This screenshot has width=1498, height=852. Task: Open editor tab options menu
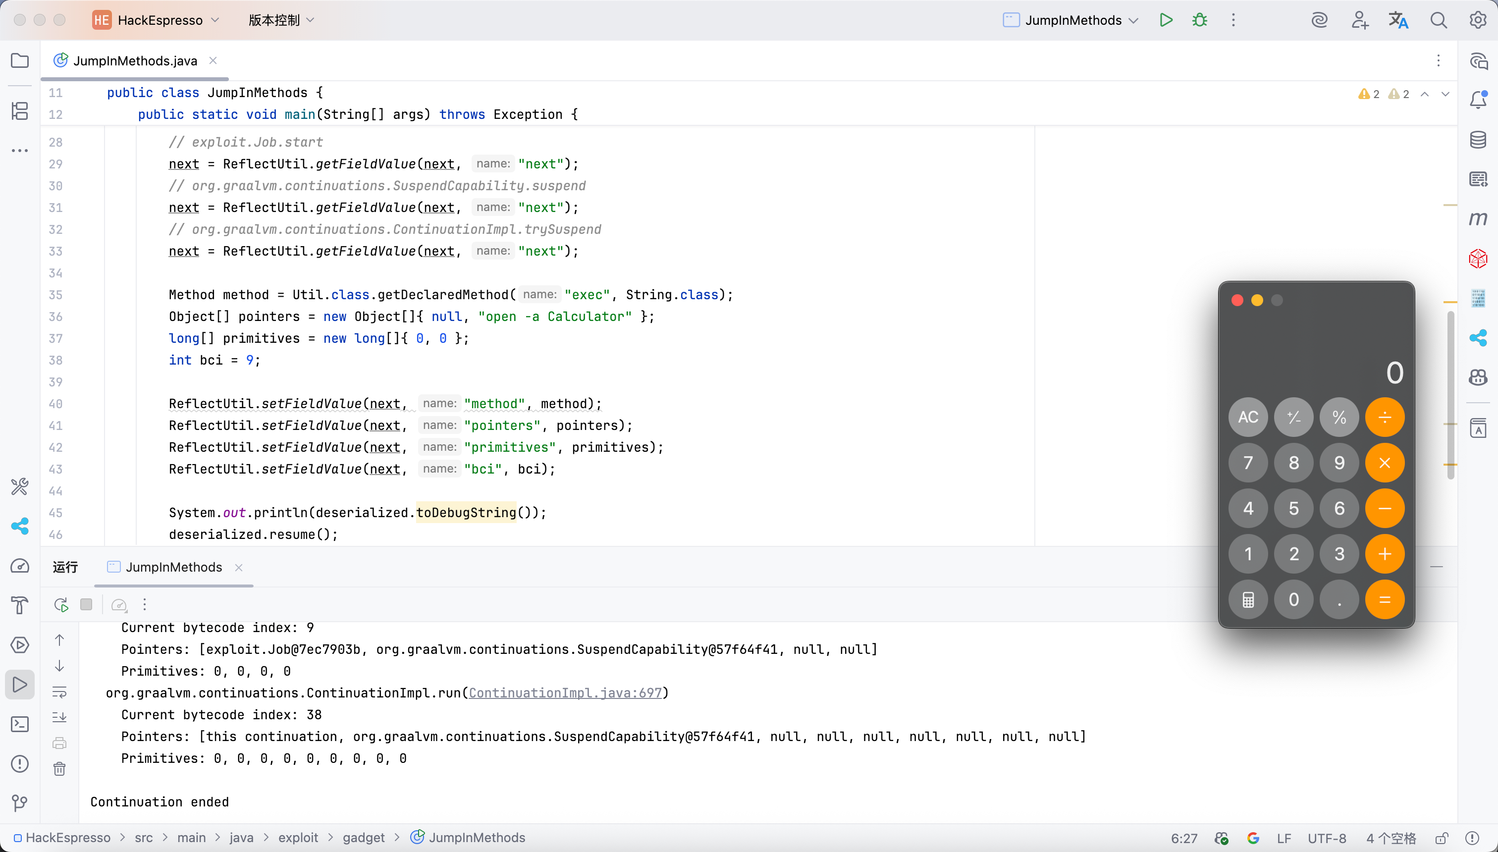click(1439, 60)
